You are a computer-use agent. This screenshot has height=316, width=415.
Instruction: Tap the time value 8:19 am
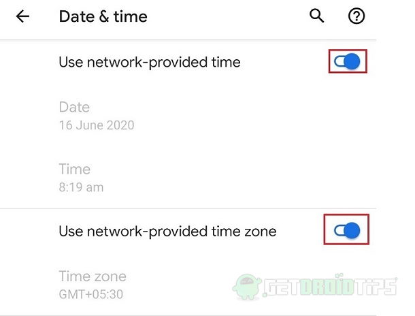tap(81, 187)
